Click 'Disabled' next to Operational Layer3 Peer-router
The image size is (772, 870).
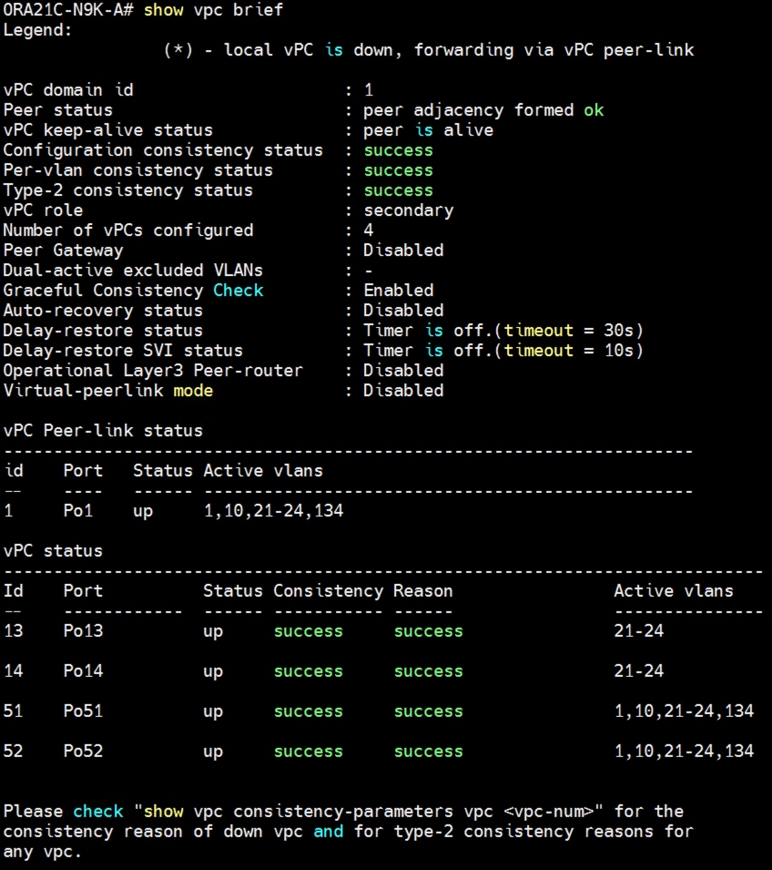click(x=403, y=371)
